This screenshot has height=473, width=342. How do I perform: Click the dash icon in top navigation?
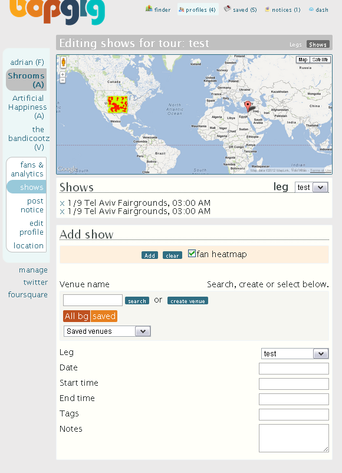tap(311, 9)
